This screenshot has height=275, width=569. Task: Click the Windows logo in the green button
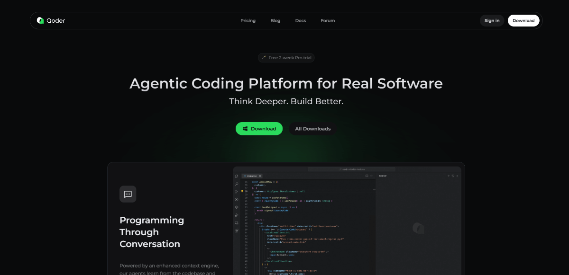coord(245,129)
